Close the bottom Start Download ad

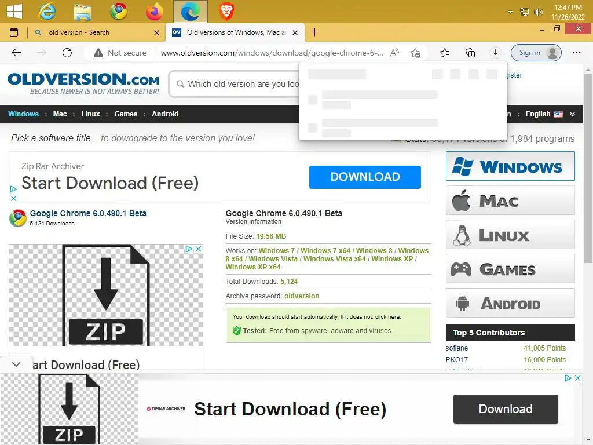[x=577, y=378]
